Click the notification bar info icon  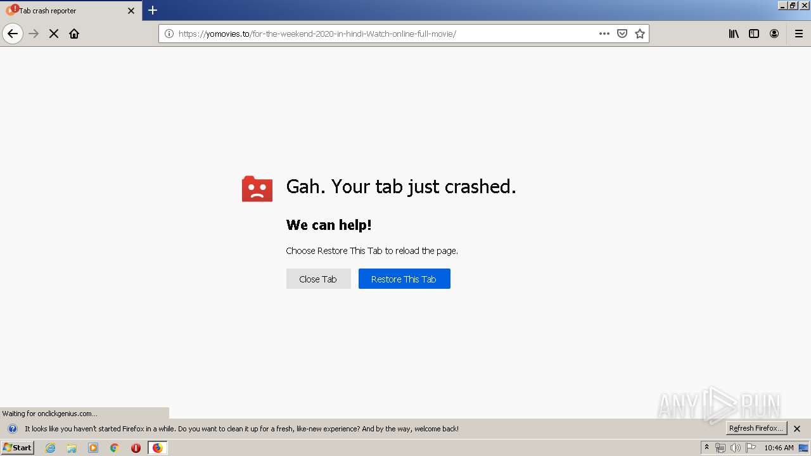pos(12,429)
